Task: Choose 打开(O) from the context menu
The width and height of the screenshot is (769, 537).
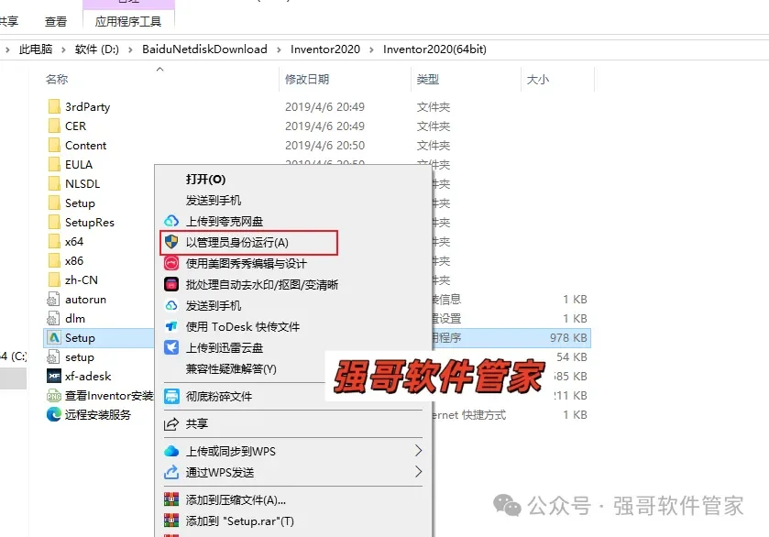Action: (205, 180)
